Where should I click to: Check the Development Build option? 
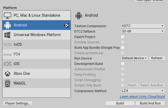tap(123, 64)
